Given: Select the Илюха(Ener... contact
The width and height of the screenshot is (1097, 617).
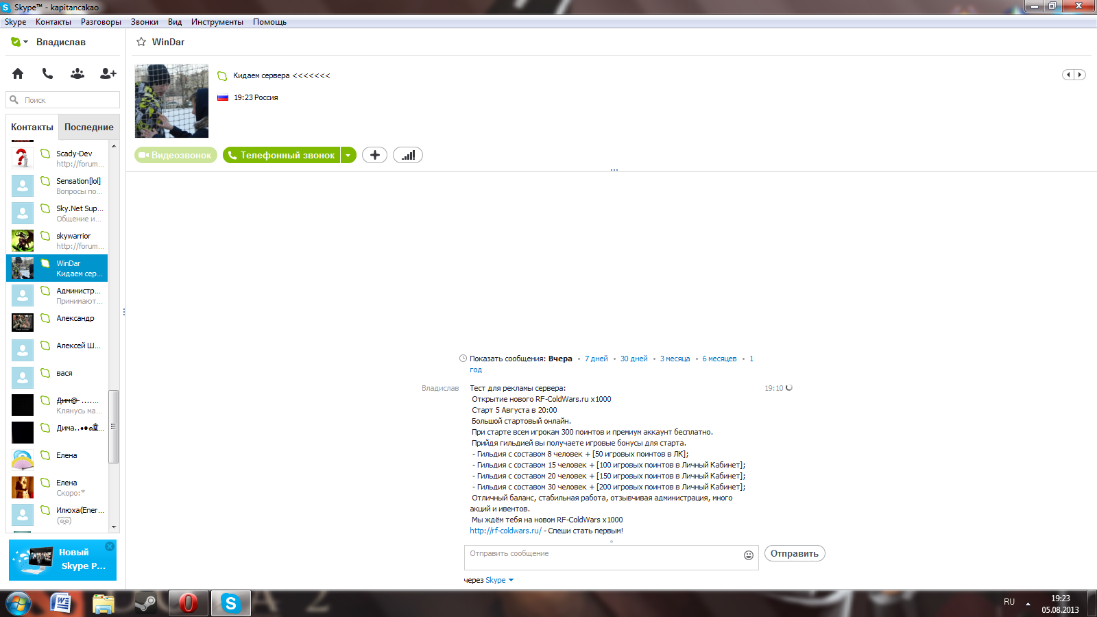Looking at the screenshot, I should tap(58, 515).
